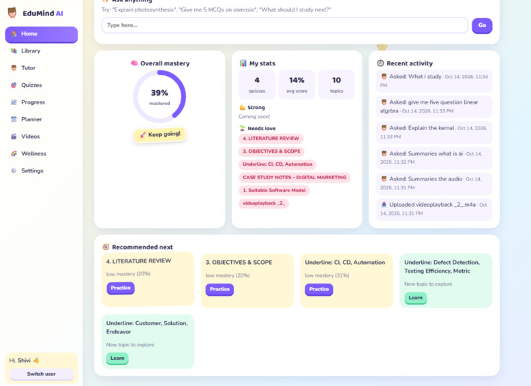Click Practice under 3. OBJECTIVES & SCOPE card
Screen dimensions: 531x386
tap(220, 290)
